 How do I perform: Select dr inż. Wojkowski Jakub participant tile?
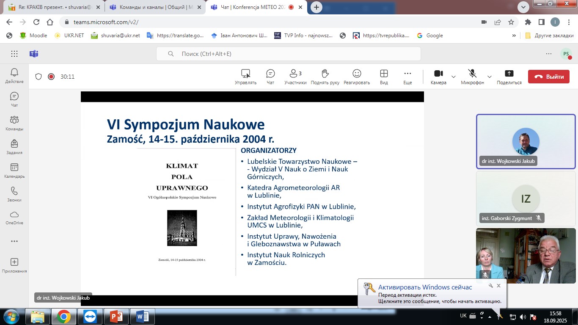(x=526, y=142)
